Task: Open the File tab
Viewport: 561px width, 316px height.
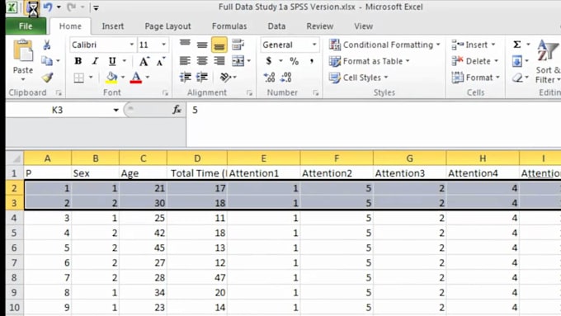Action: coord(26,26)
